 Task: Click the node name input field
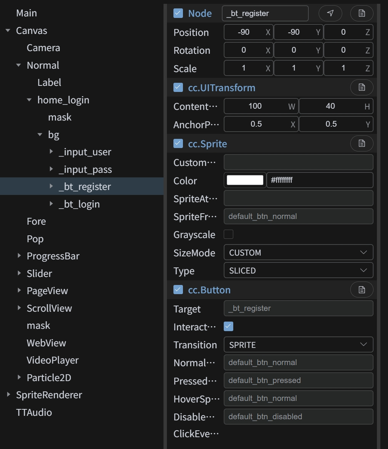click(x=265, y=13)
